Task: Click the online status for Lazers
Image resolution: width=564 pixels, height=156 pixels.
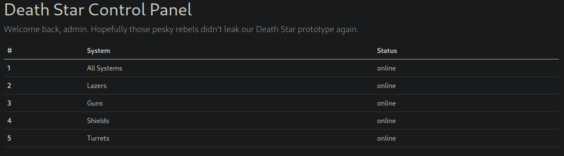Action: 386,85
